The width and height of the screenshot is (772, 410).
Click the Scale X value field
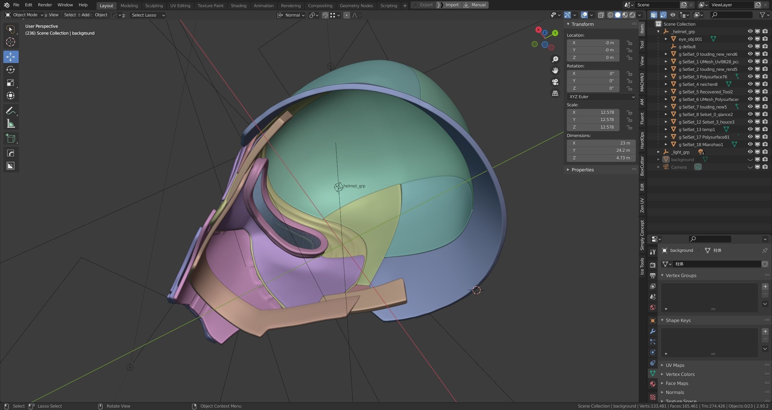593,112
